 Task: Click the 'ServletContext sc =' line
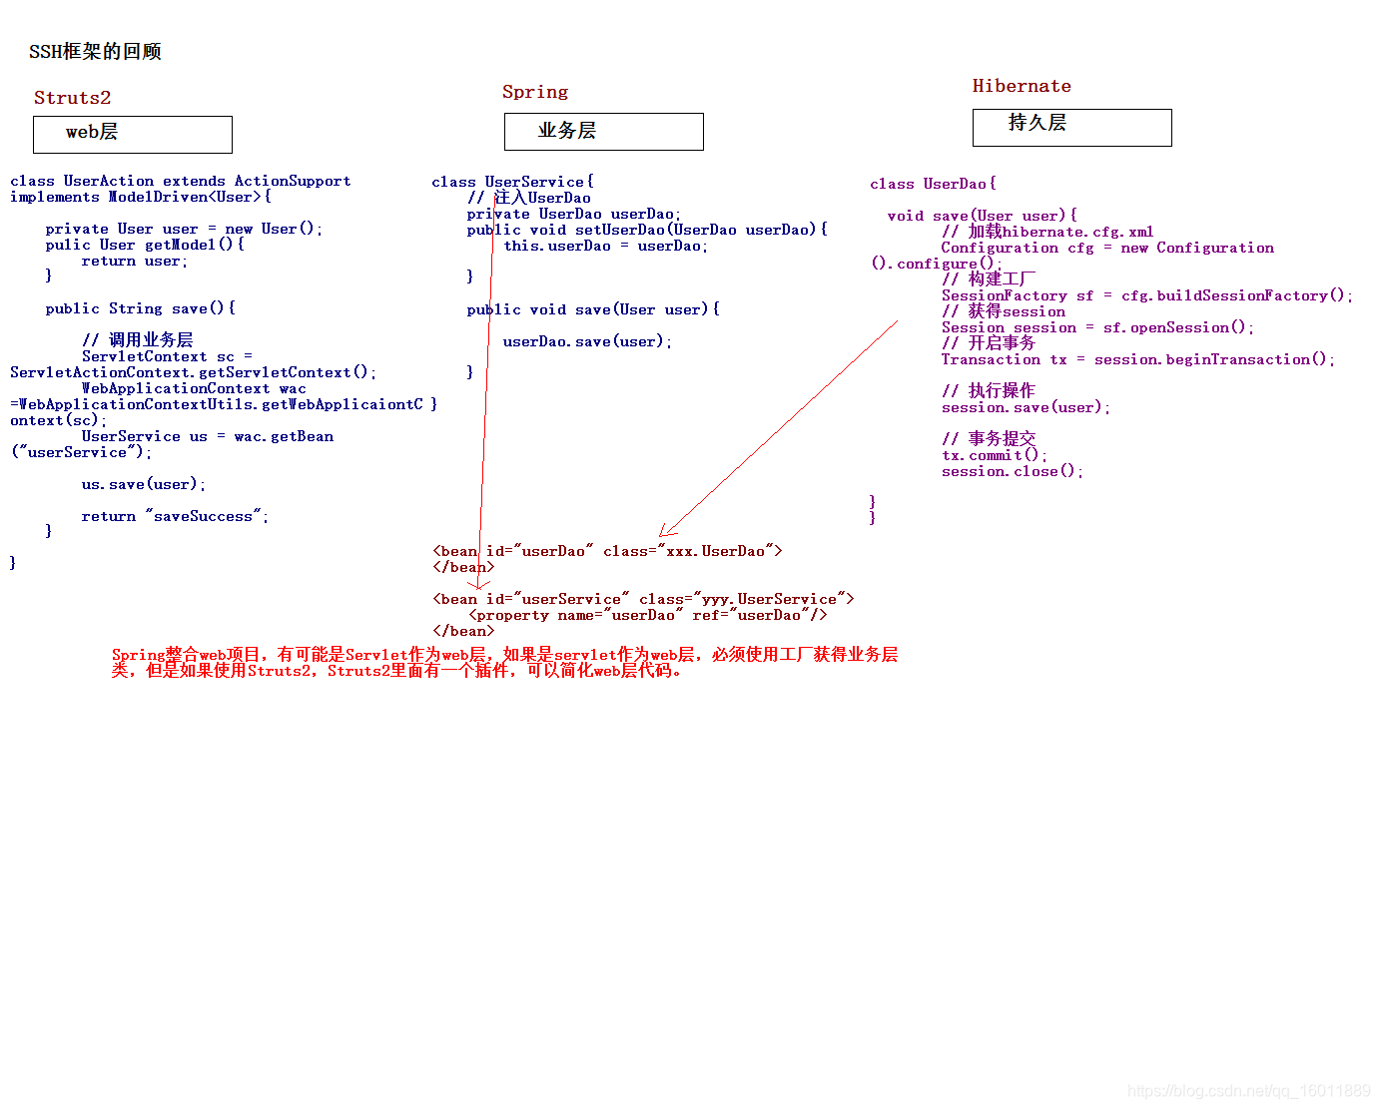167,356
